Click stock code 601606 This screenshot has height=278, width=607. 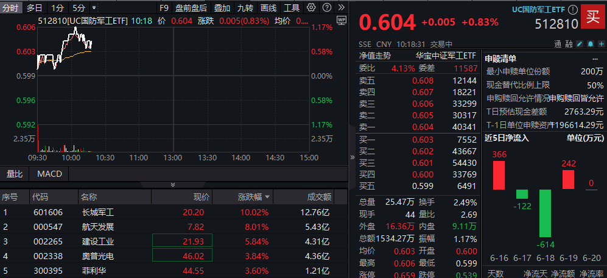(48, 213)
